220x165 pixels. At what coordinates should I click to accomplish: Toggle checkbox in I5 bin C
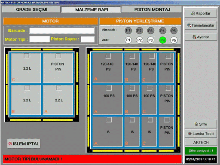(x=150, y=120)
